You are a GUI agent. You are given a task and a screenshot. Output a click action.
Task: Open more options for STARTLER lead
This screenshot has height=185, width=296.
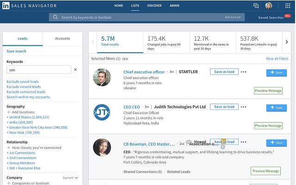pos(244,72)
